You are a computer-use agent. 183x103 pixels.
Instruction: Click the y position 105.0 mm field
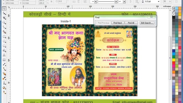11,3
